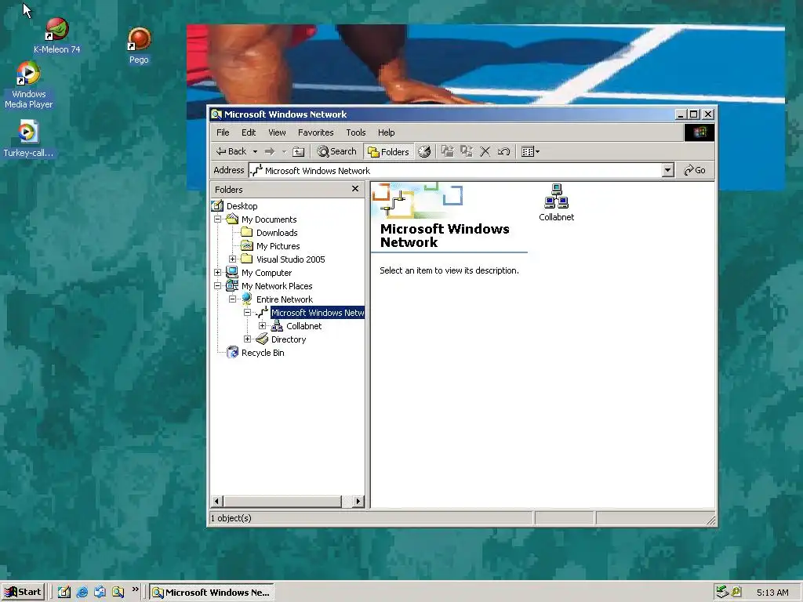This screenshot has width=803, height=602.
Task: Open the Tools menu
Action: pyautogui.click(x=355, y=132)
